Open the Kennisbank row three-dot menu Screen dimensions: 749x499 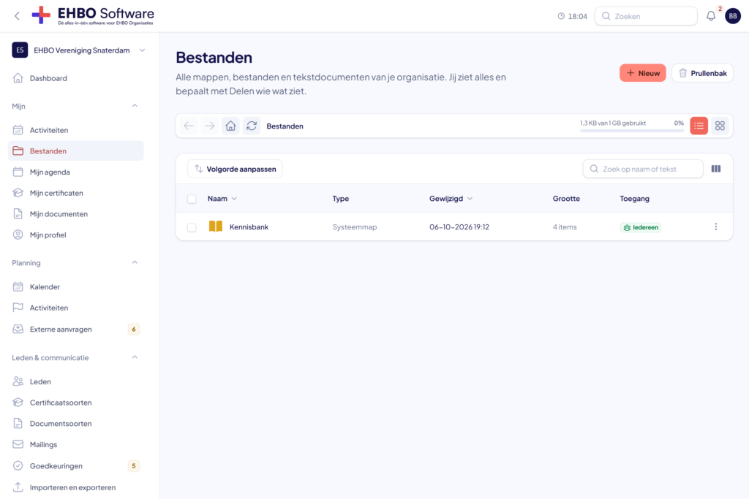pyautogui.click(x=716, y=226)
